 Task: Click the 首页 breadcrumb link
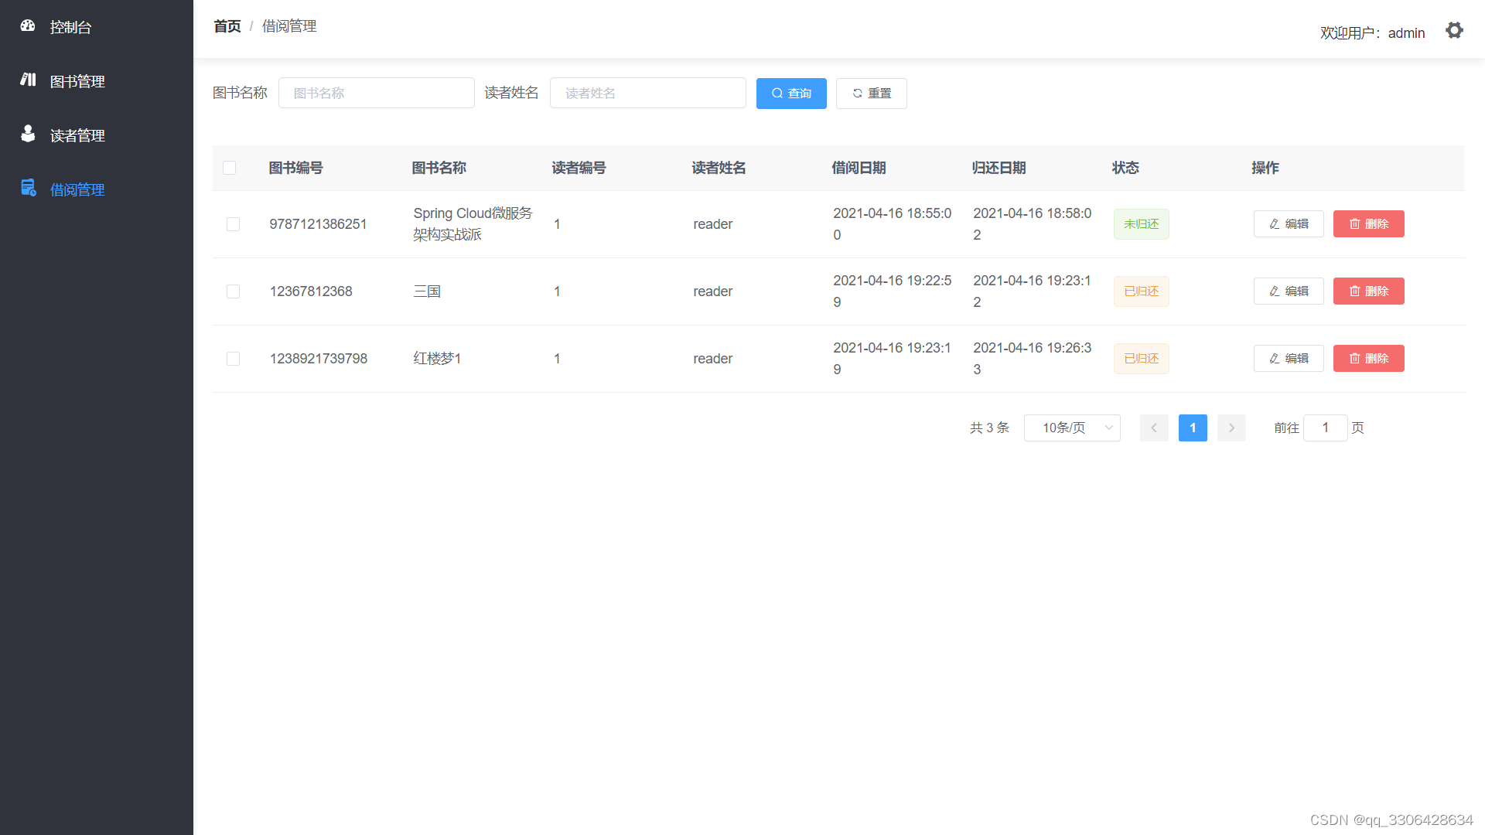227,26
